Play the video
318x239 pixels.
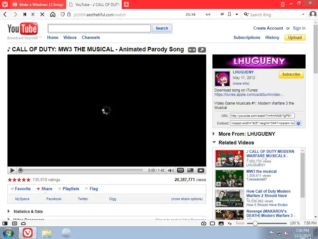[12, 170]
